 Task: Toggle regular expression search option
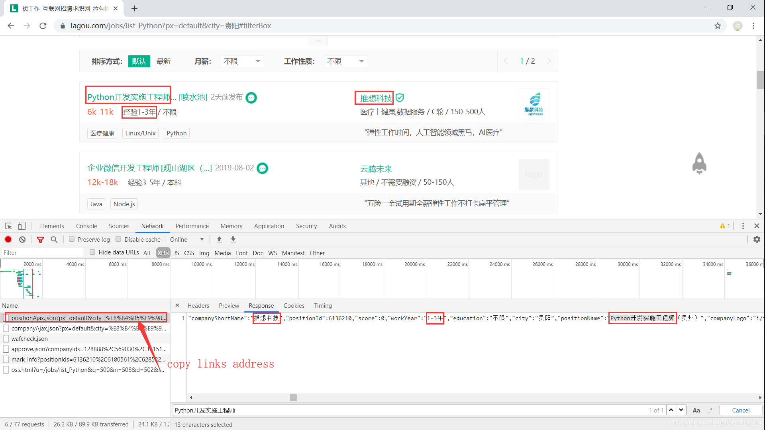(x=710, y=410)
